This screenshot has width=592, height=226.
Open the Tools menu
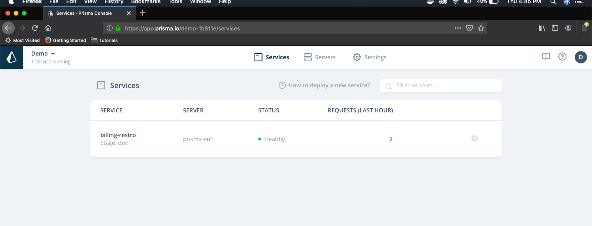point(176,2)
